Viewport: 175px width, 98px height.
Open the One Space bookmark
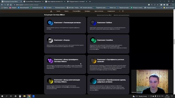pos(48,8)
